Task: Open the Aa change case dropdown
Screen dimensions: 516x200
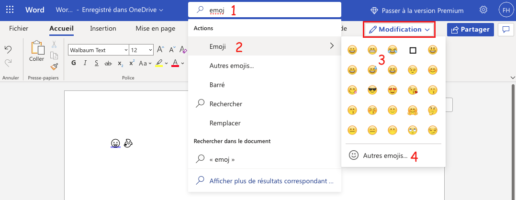Action: click(145, 63)
